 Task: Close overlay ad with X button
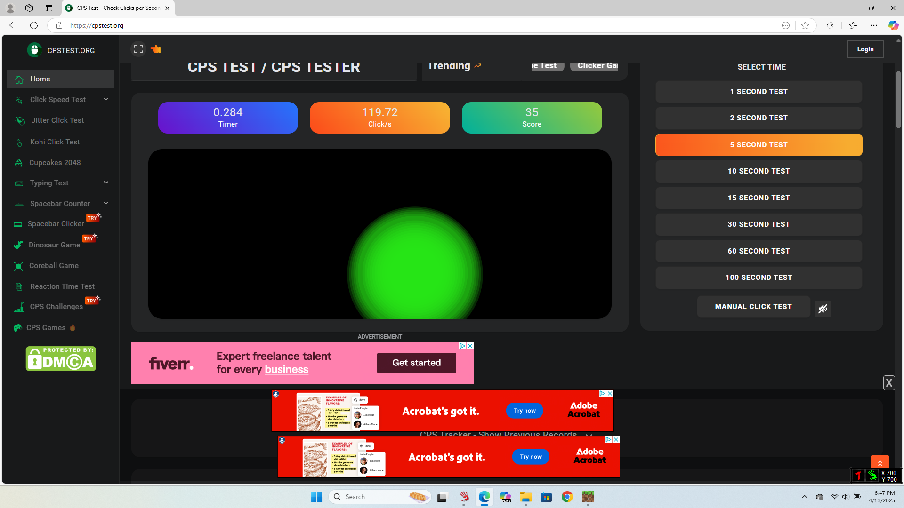888,383
